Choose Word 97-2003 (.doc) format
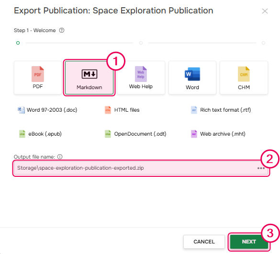280x254 pixels. 47,110
